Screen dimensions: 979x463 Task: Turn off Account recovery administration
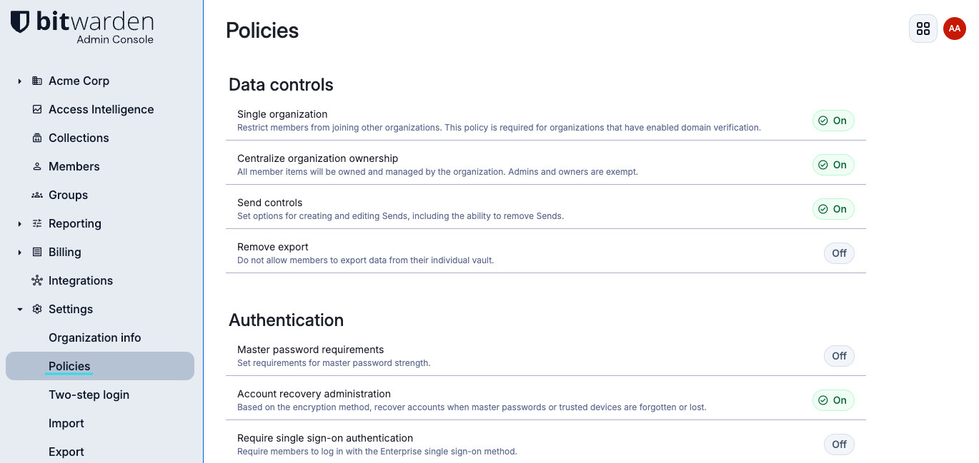833,400
